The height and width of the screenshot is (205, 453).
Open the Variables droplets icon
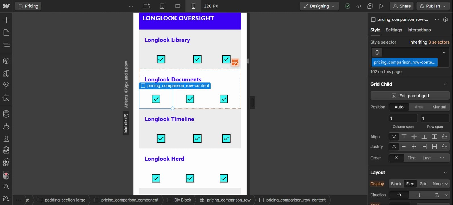click(x=6, y=86)
